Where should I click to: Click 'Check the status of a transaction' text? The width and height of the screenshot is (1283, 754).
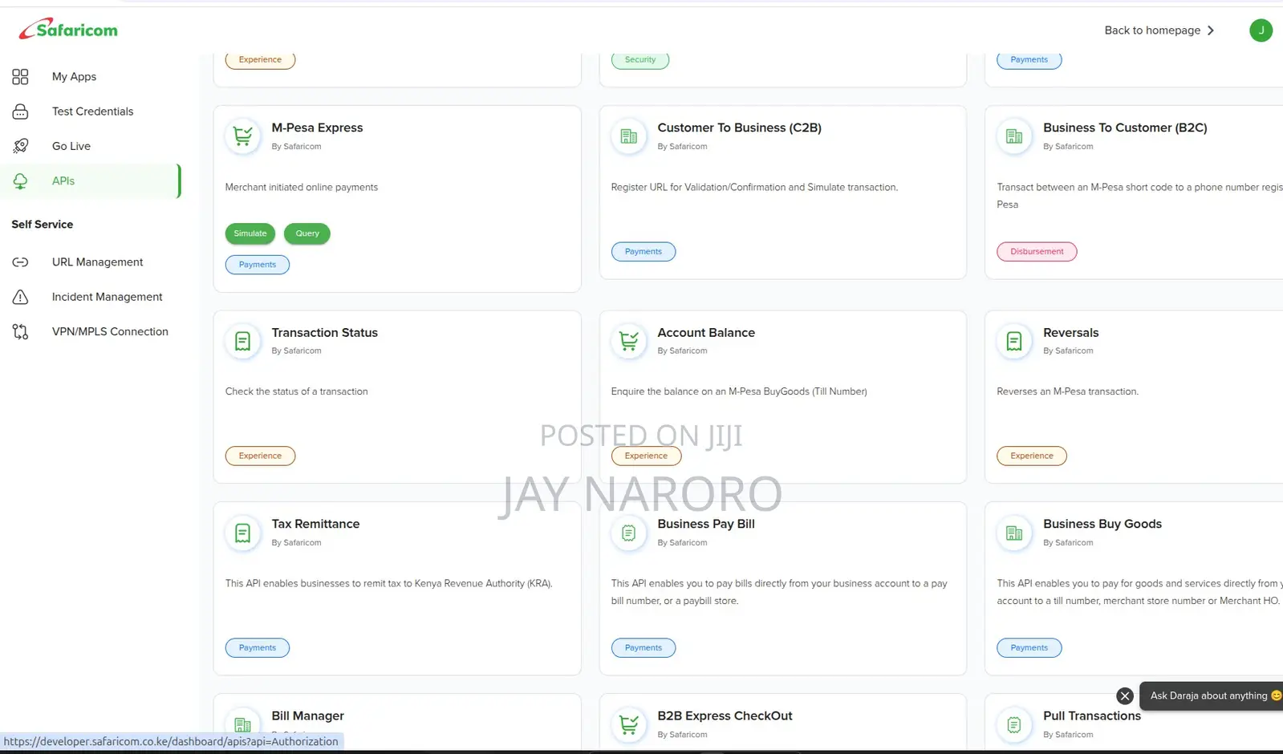coord(296,391)
